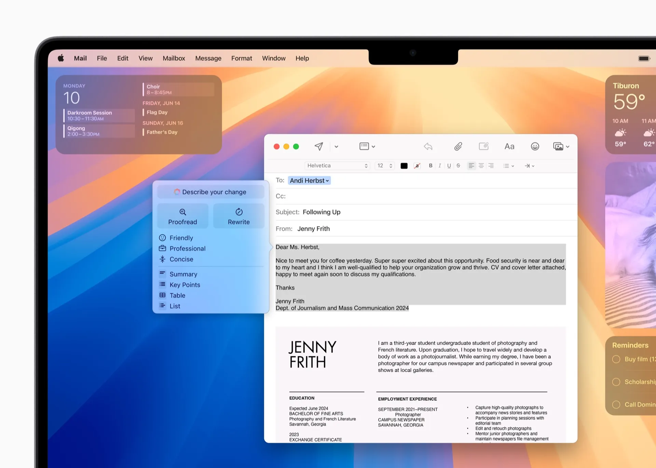Viewport: 656px width, 468px height.
Task: Select the Friendly tone option
Action: (x=181, y=238)
